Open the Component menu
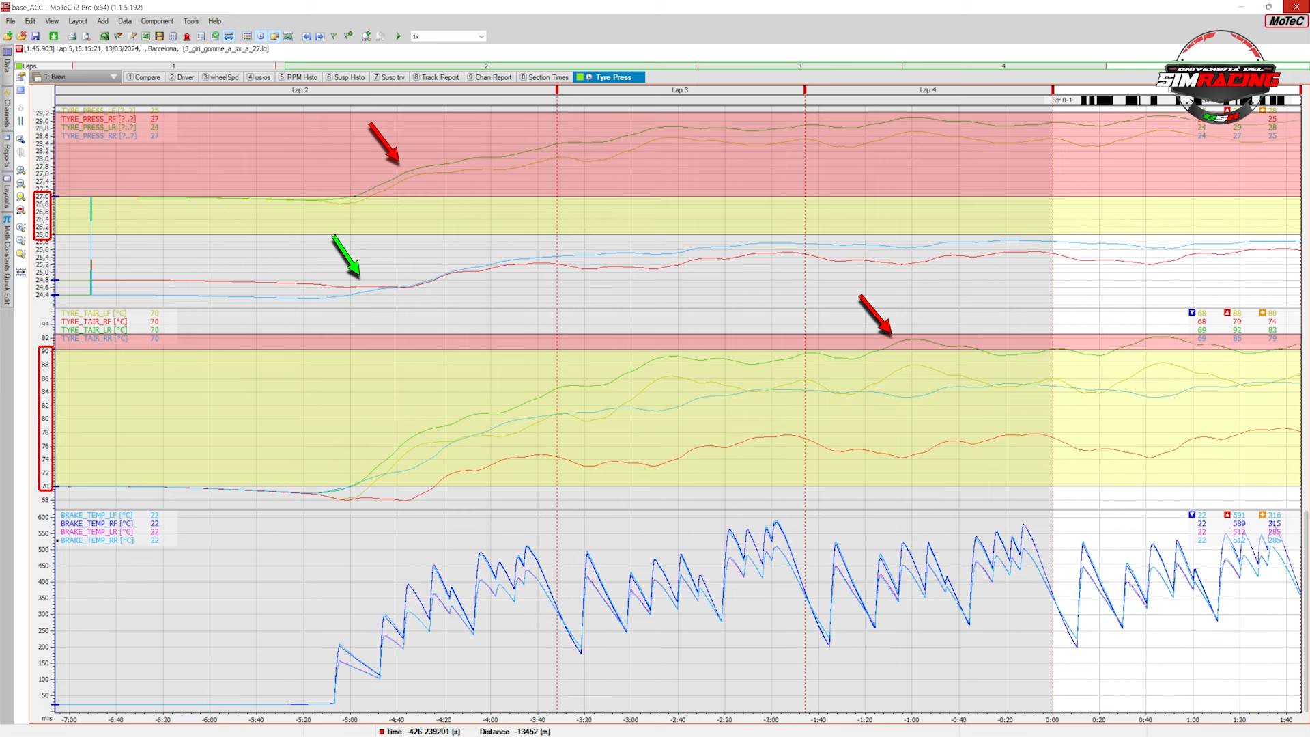 click(157, 21)
